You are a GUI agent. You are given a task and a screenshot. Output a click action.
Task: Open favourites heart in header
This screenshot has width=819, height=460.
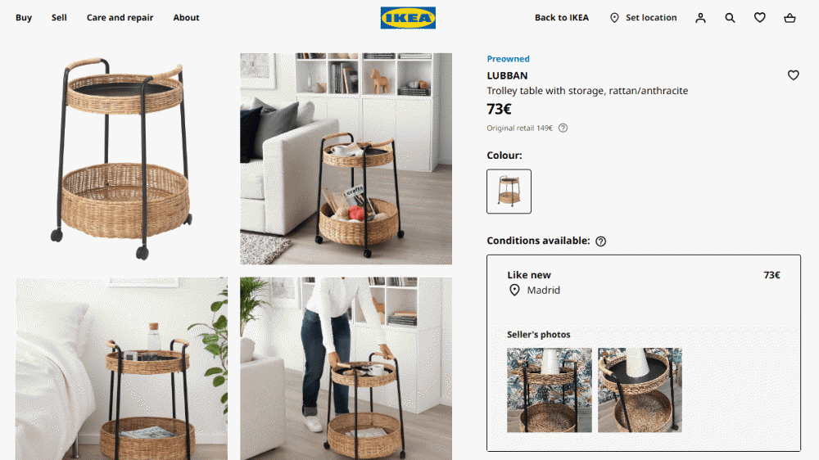(x=759, y=18)
